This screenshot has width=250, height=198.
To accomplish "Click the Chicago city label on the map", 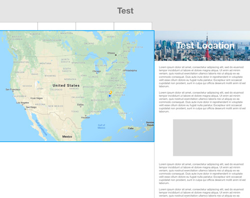I will tap(96, 71).
